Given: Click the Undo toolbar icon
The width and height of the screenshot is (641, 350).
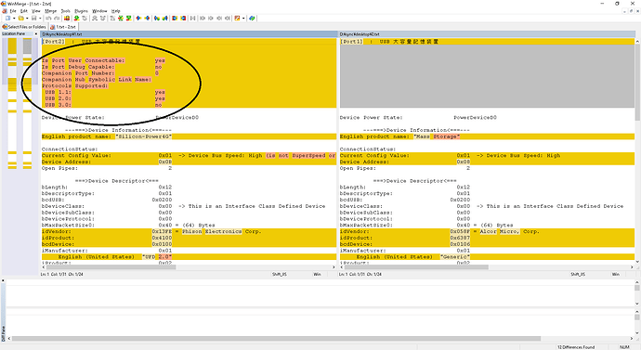Looking at the screenshot, I should click(x=48, y=18).
